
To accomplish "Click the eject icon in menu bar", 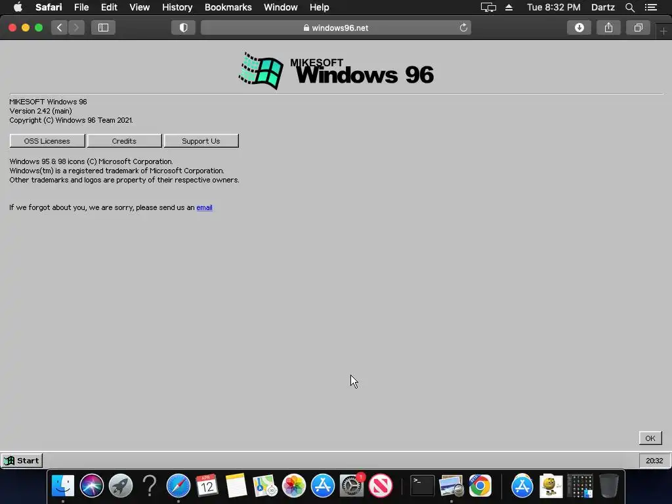I will [509, 7].
